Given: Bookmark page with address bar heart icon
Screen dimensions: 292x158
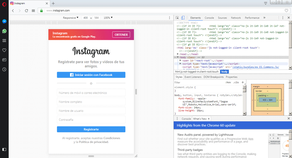Looking at the screenshot, I should pyautogui.click(x=287, y=10).
